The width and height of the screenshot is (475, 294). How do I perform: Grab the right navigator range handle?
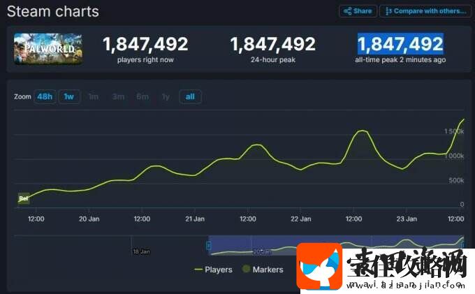click(x=462, y=245)
